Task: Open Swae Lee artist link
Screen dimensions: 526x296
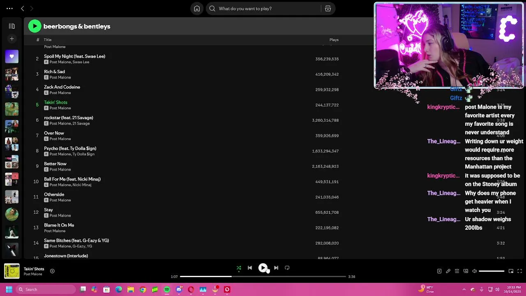Action: [81, 62]
